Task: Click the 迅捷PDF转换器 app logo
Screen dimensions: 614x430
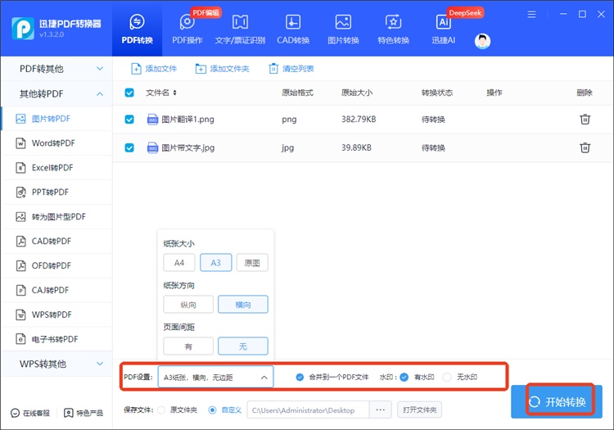Action: pyautogui.click(x=23, y=29)
